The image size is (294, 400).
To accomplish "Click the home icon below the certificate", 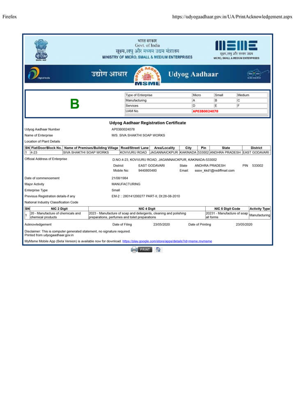I will pos(158,250).
